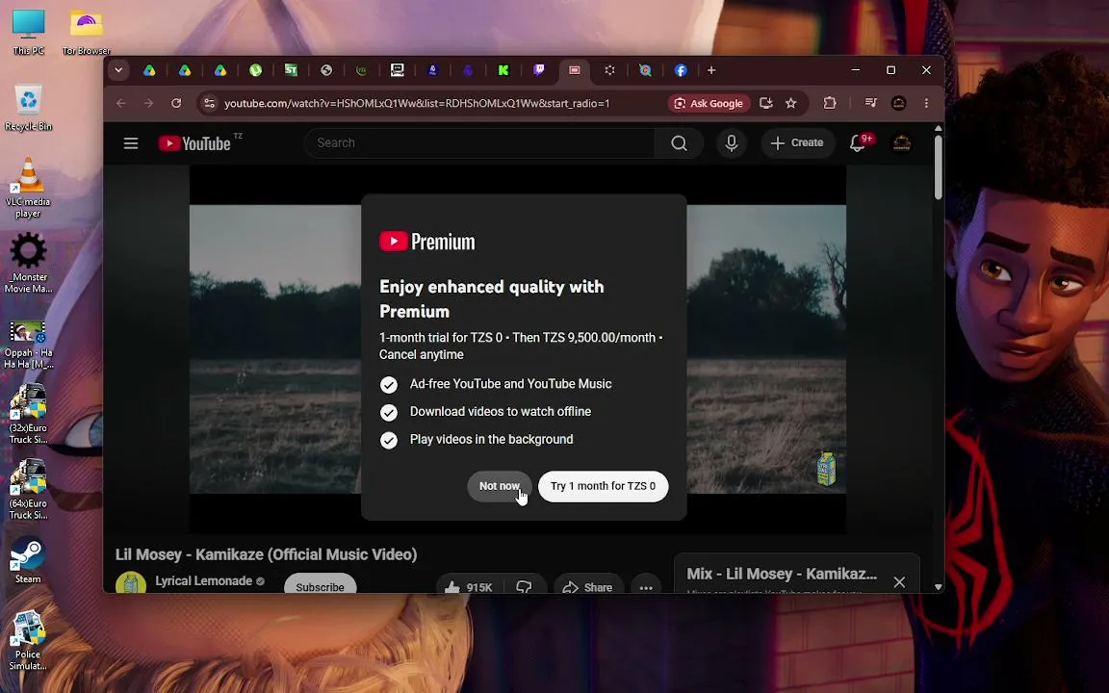Install app icon in the address bar
Image resolution: width=1109 pixels, height=693 pixels.
click(766, 103)
